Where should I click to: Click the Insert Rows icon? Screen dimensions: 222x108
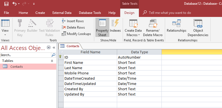click(64, 21)
